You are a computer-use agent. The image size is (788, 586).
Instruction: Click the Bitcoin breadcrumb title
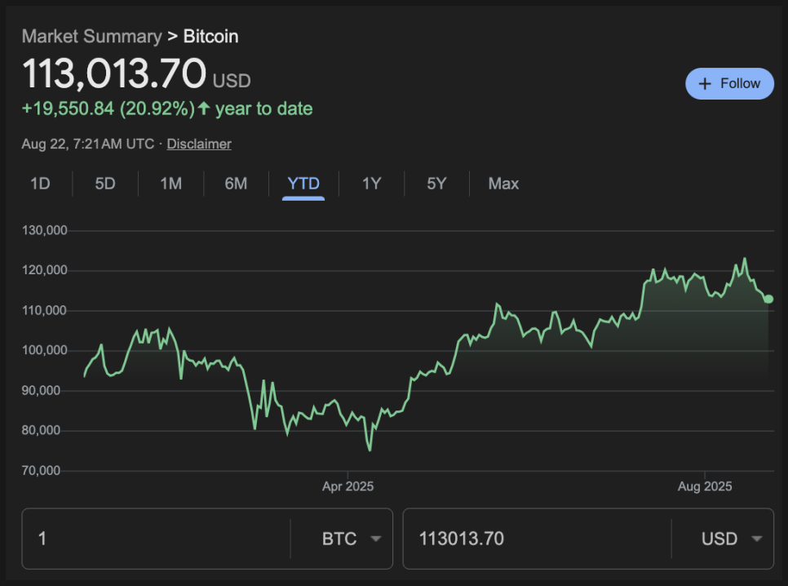tap(210, 36)
